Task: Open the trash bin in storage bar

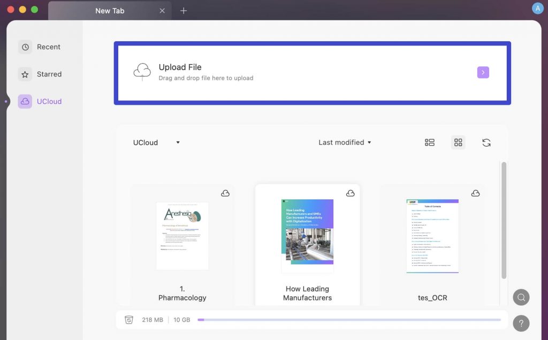Action: click(129, 319)
